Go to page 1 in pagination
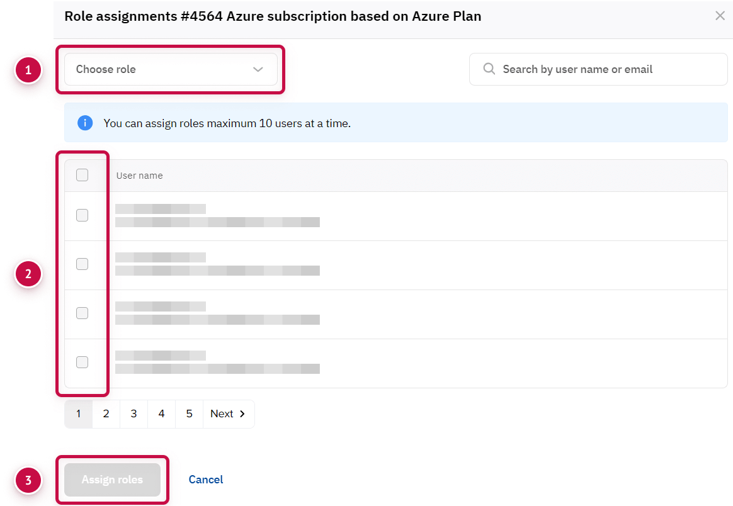733x506 pixels. click(x=79, y=414)
